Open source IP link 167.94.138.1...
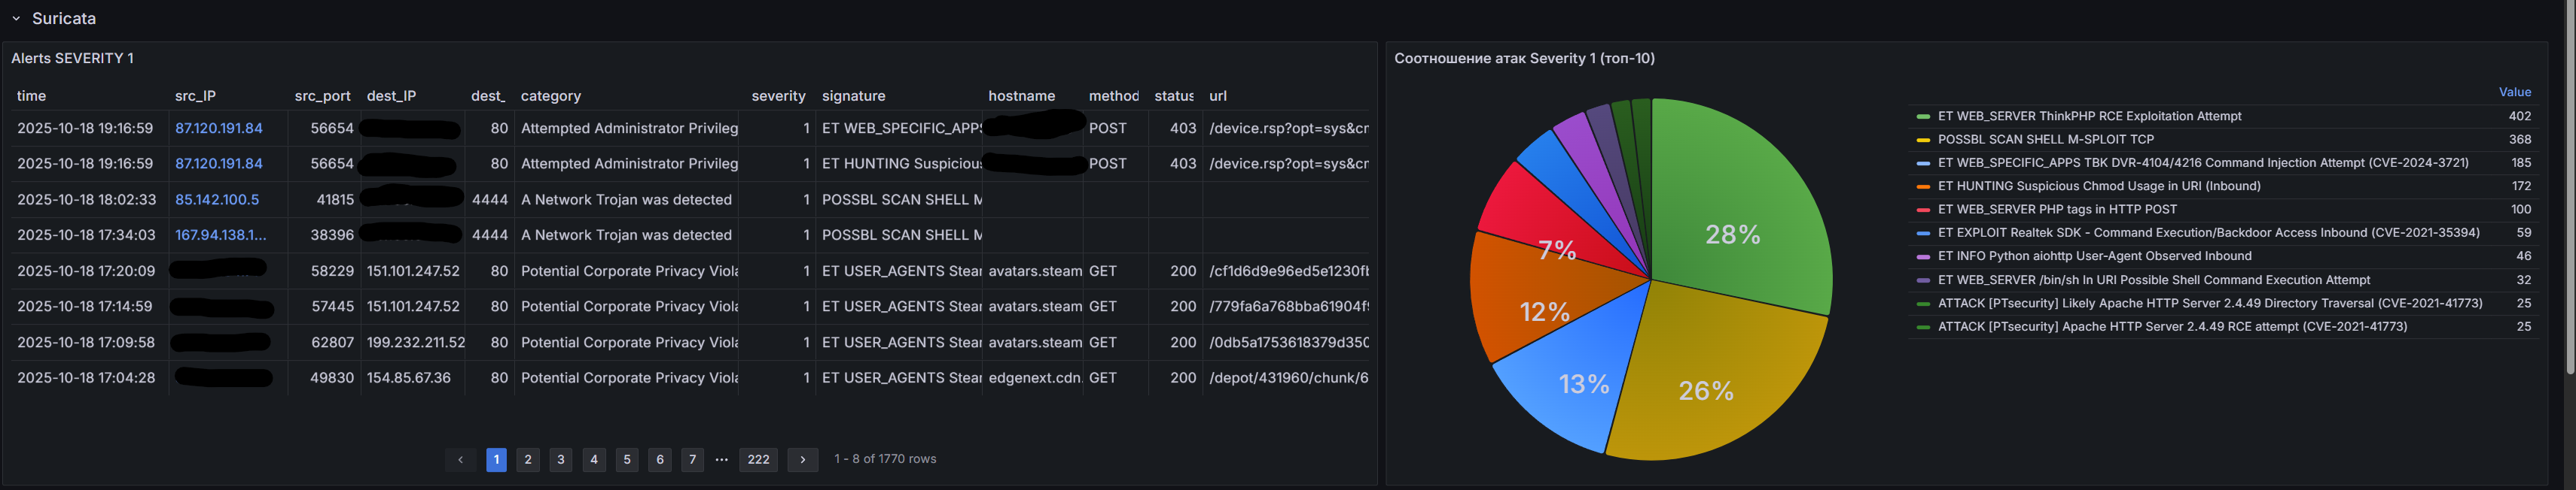The image size is (2576, 490). click(220, 235)
